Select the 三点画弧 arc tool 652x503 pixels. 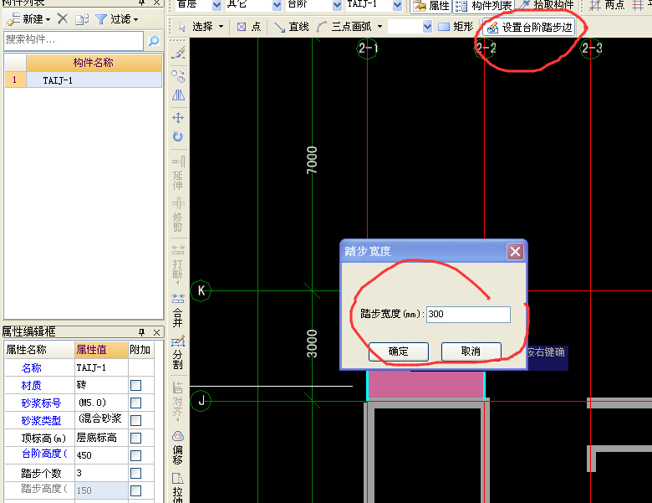click(x=344, y=27)
